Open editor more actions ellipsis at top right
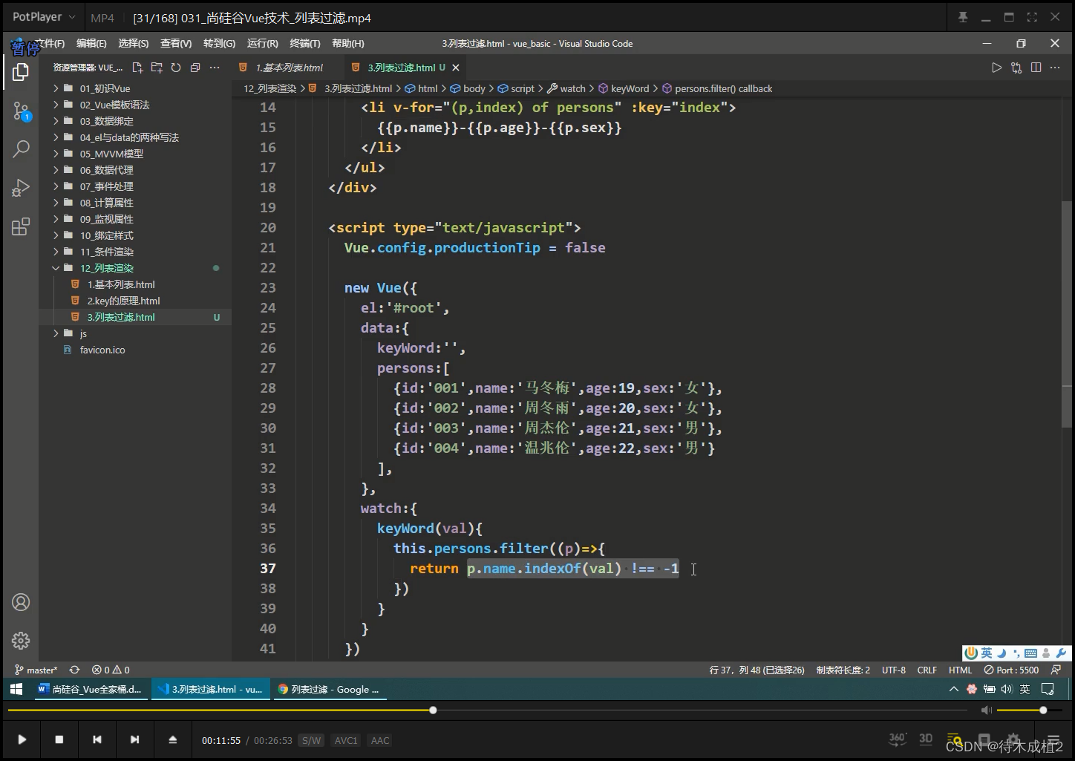Image resolution: width=1075 pixels, height=761 pixels. point(1055,68)
